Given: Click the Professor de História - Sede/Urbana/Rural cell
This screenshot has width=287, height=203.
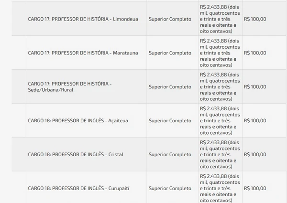Looking at the screenshot, I should 70,86.
